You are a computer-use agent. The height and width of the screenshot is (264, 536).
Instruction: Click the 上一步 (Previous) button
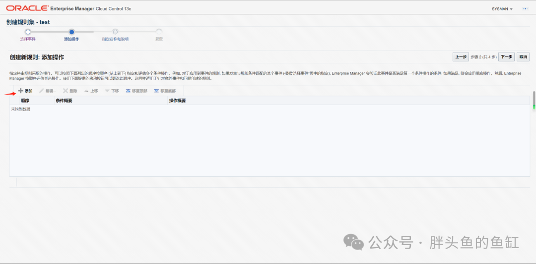461,57
